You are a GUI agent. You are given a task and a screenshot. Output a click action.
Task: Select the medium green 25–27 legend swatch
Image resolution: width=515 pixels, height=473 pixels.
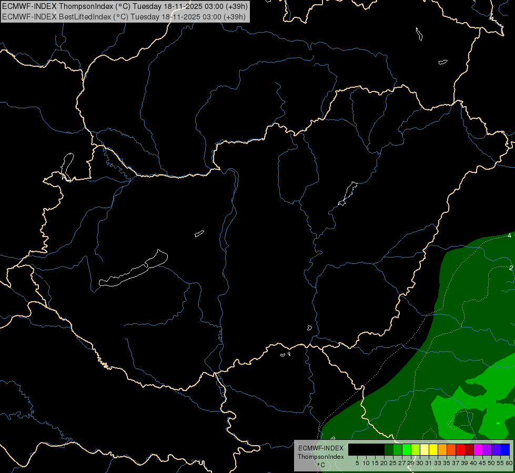tap(398, 449)
